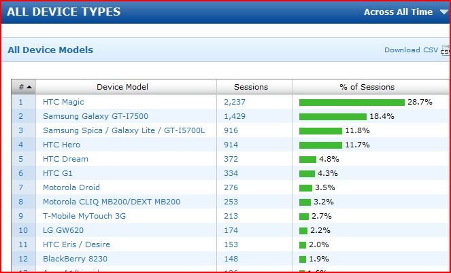Viewport: 451px width, 273px height.
Task: Click sessions value 213
Action: [231, 216]
